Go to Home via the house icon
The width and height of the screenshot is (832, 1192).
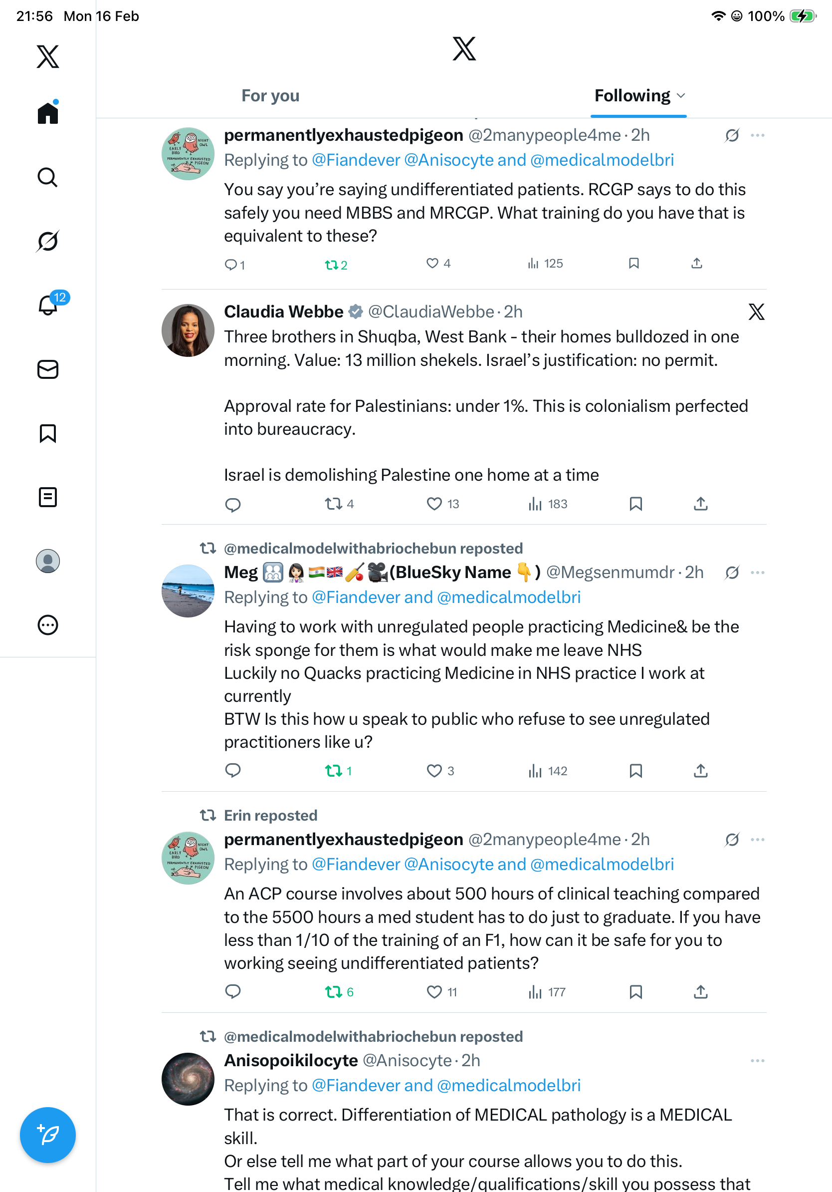click(x=48, y=113)
